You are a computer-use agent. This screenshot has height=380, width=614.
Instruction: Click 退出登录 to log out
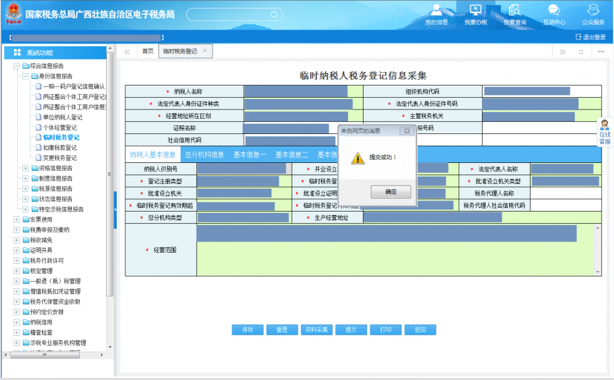click(x=590, y=37)
